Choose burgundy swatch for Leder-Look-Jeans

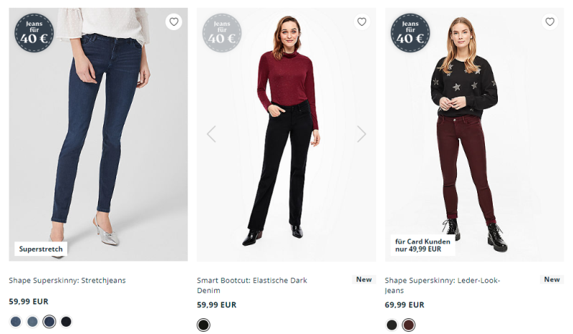[x=408, y=325]
